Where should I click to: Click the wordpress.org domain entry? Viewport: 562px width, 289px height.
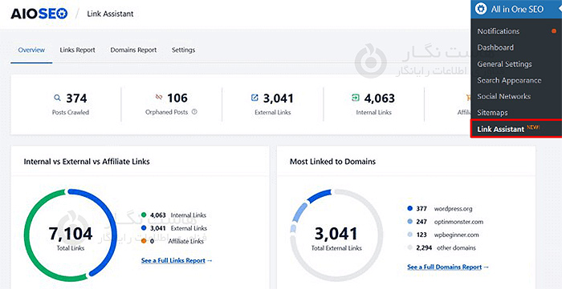tap(453, 209)
